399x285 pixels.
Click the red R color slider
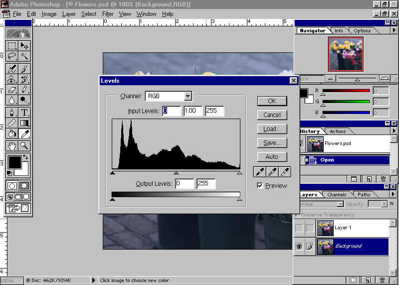tap(346, 91)
